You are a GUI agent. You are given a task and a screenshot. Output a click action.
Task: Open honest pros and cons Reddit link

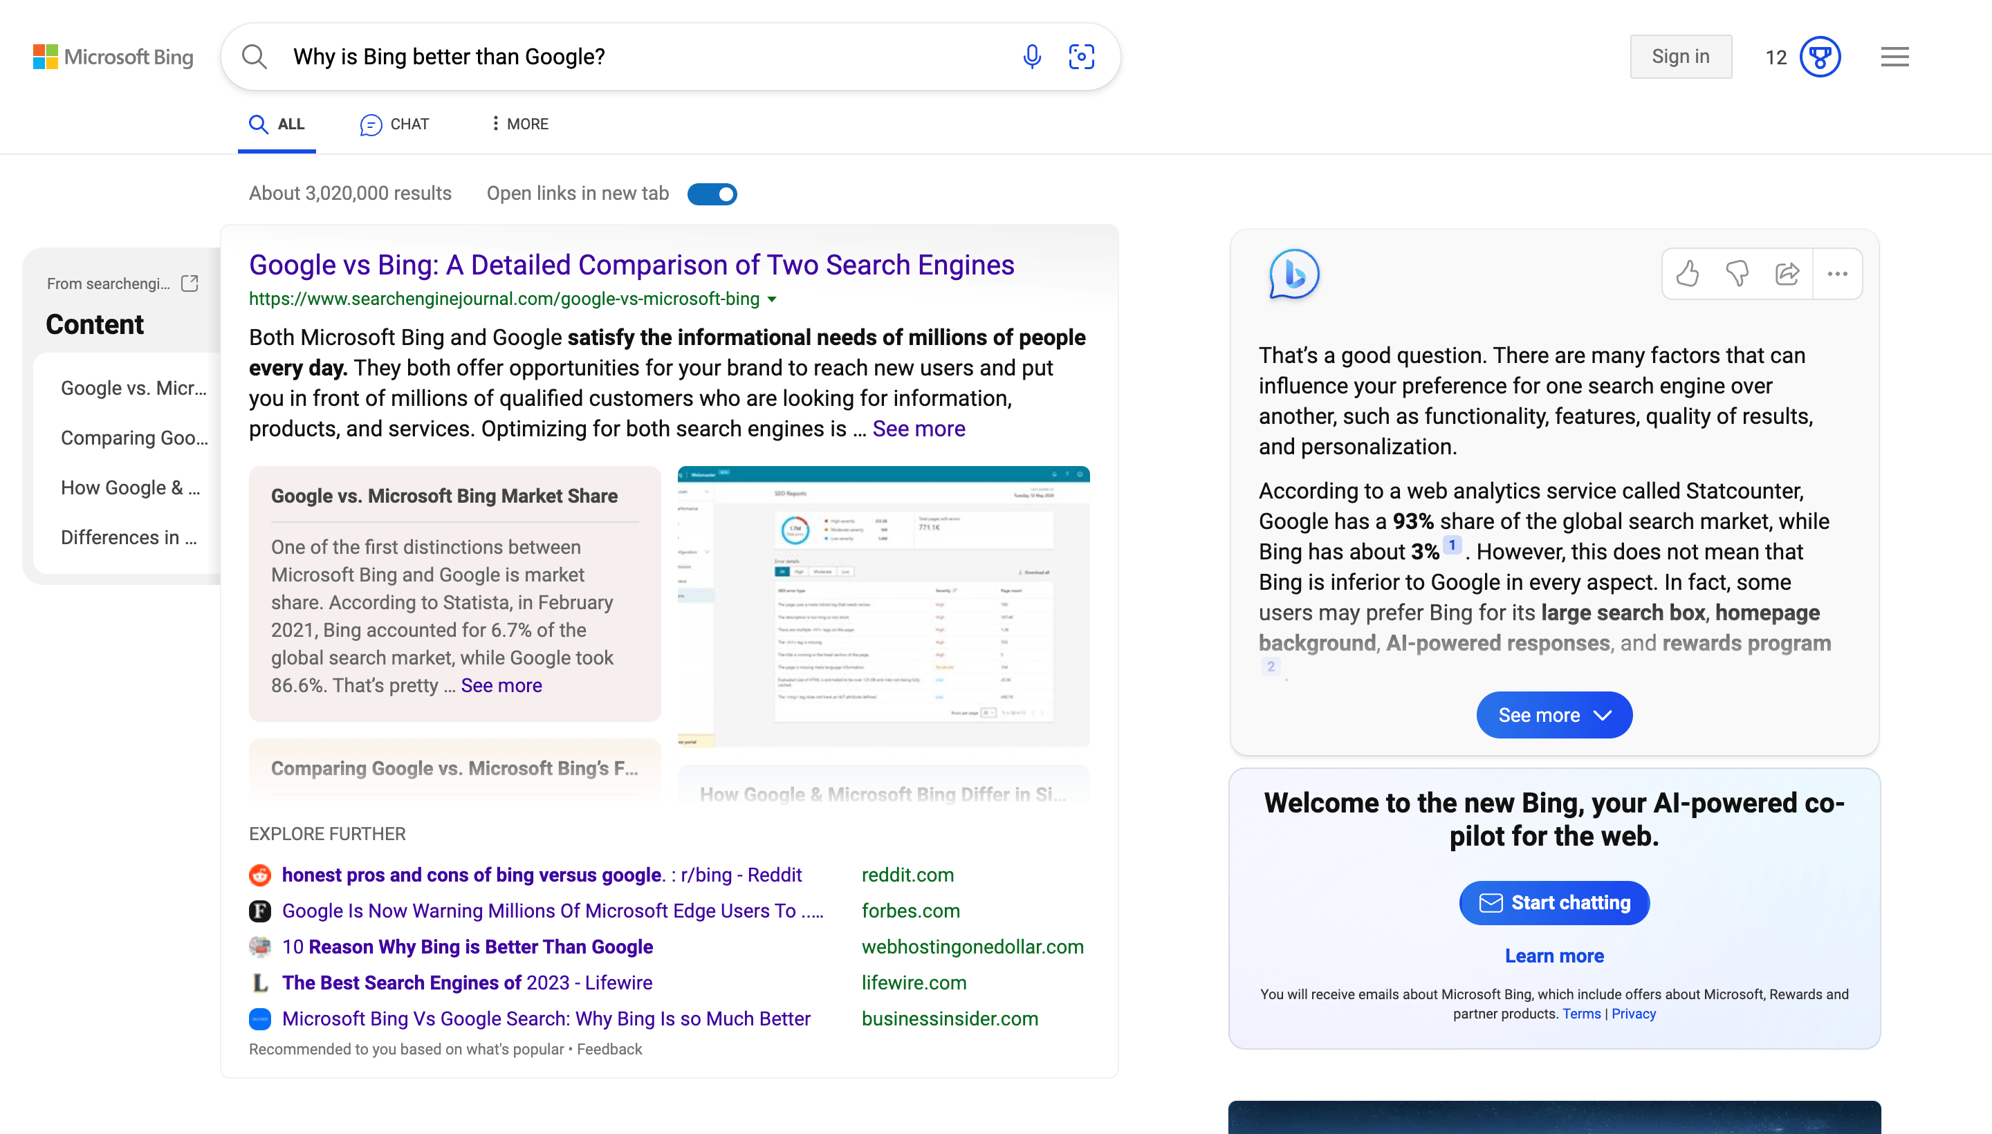(x=542, y=875)
